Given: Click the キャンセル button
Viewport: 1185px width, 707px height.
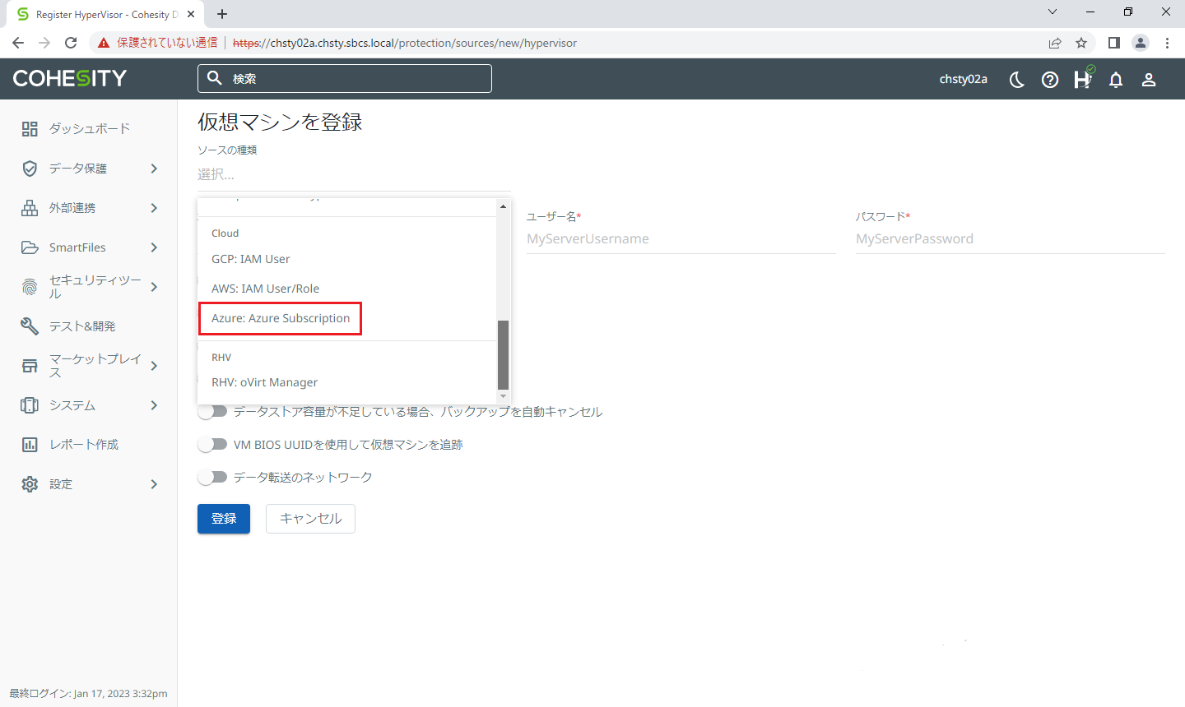Looking at the screenshot, I should click(310, 519).
